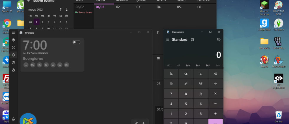Select the 01/03 martedì column header

click(x=104, y=7)
